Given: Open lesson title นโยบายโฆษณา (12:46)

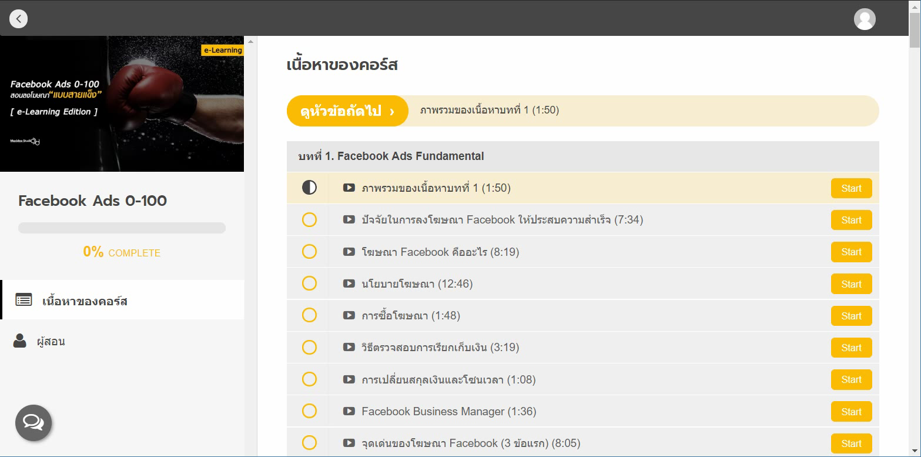Looking at the screenshot, I should point(417,283).
